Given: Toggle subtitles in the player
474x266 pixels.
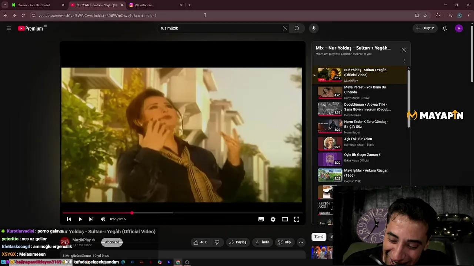Looking at the screenshot, I should tap(261, 219).
